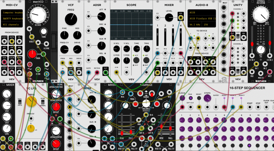
Task: Click the MIDI-CV CLK output jack
Action: [4, 62]
